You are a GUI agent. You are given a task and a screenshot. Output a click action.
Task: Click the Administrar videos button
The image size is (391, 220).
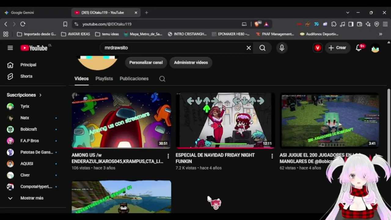pos(191,62)
